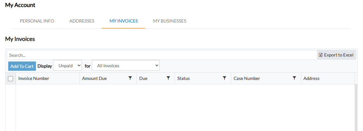
Task: Click into the invoice Search field
Action: [x=161, y=55]
